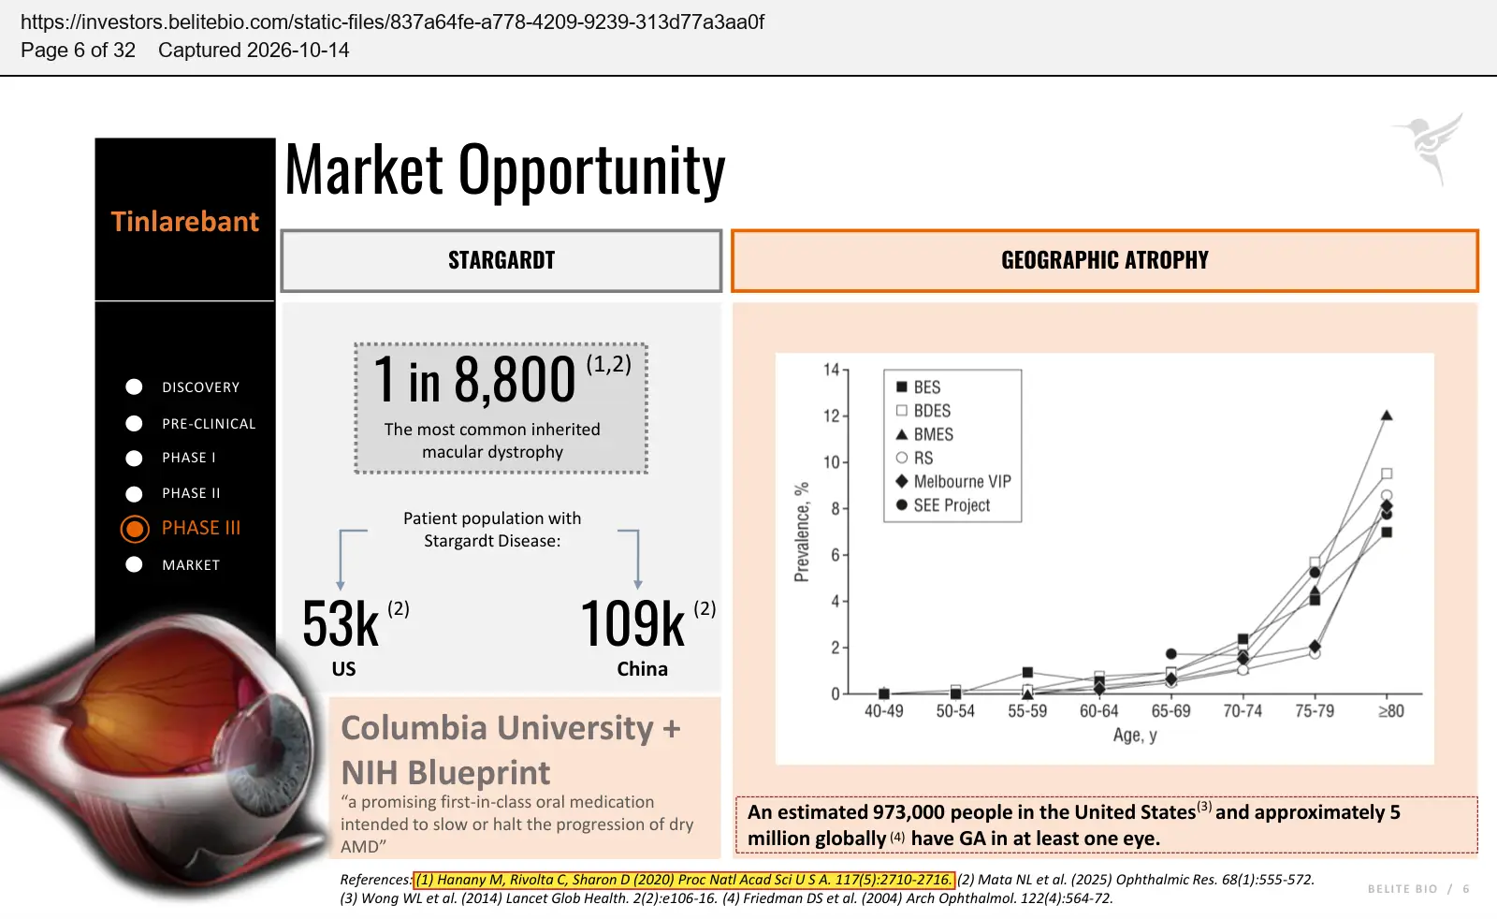Click the BMES data point above 12 percent
Image resolution: width=1497 pixels, height=919 pixels.
(1387, 416)
